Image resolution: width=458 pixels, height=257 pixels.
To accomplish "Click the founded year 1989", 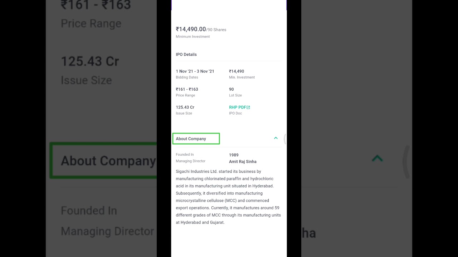I will tap(234, 155).
